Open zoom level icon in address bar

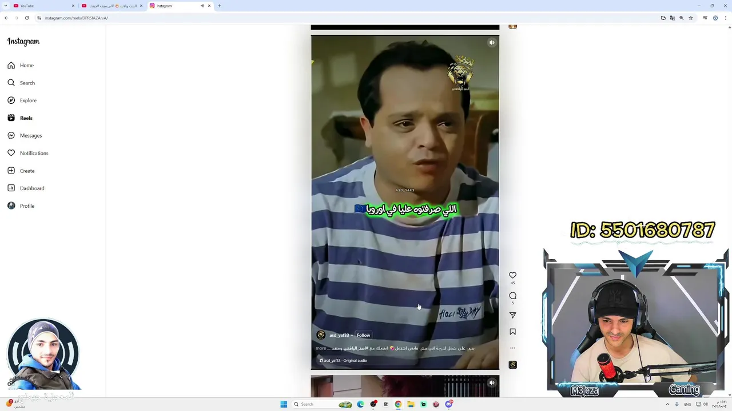pos(681,18)
